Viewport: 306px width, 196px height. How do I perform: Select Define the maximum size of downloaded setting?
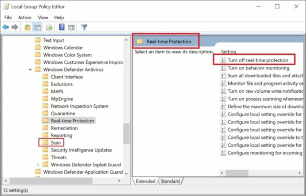click(262, 107)
